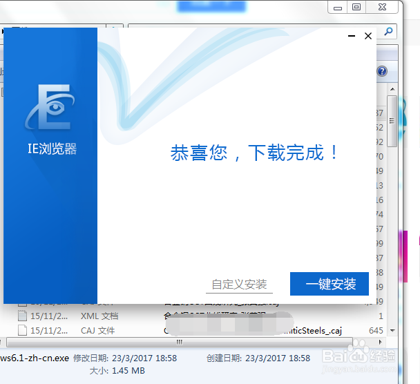Viewport: 420px width, 384px height.
Task: Click 创建日期 23/3/2017 18:58 in details pane
Action: (258, 358)
